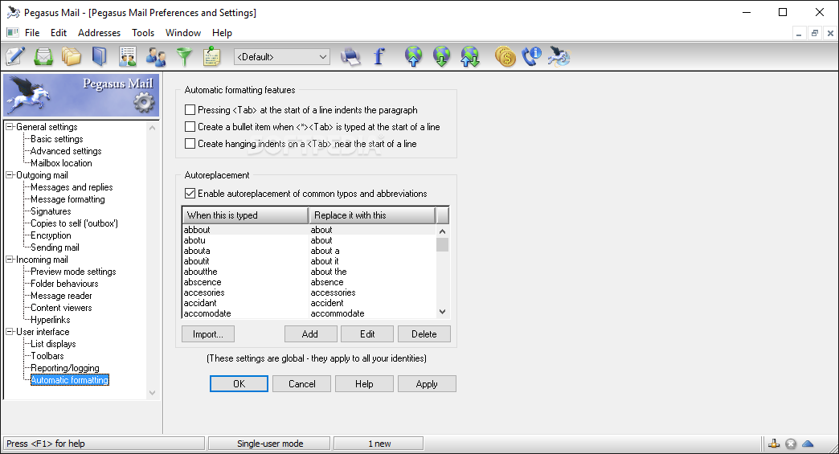Confirm settings with the OK button
The image size is (839, 454).
tap(239, 383)
